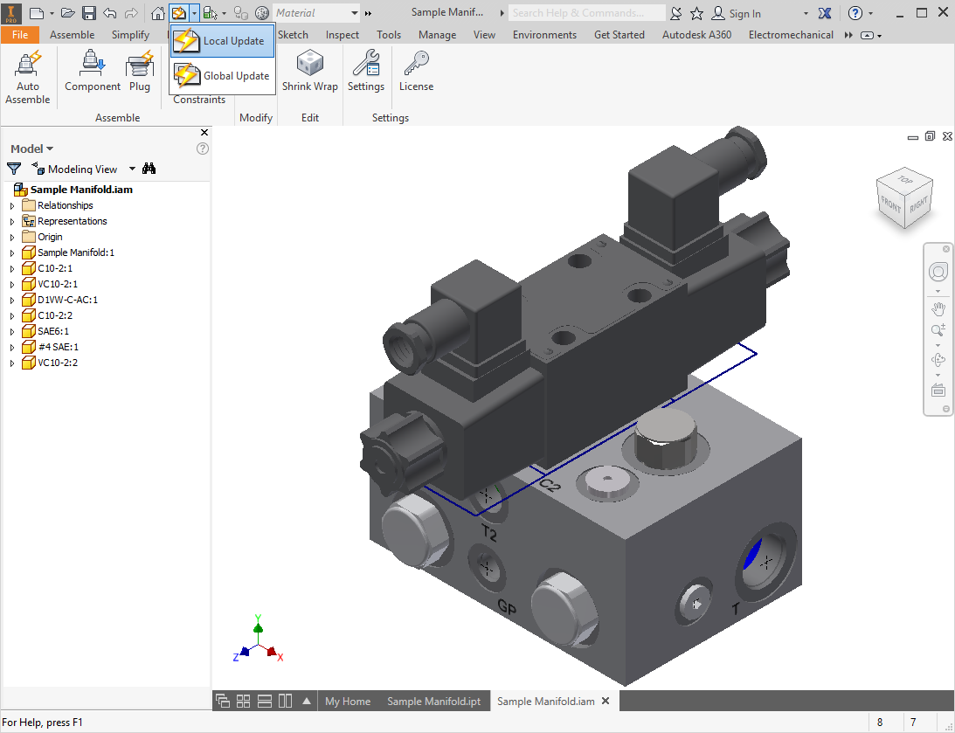The width and height of the screenshot is (955, 733).
Task: Click the binoculars find icon in browser
Action: (x=149, y=169)
